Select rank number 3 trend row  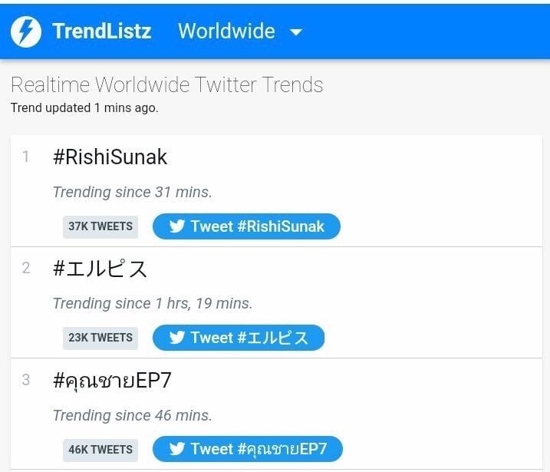pos(26,380)
